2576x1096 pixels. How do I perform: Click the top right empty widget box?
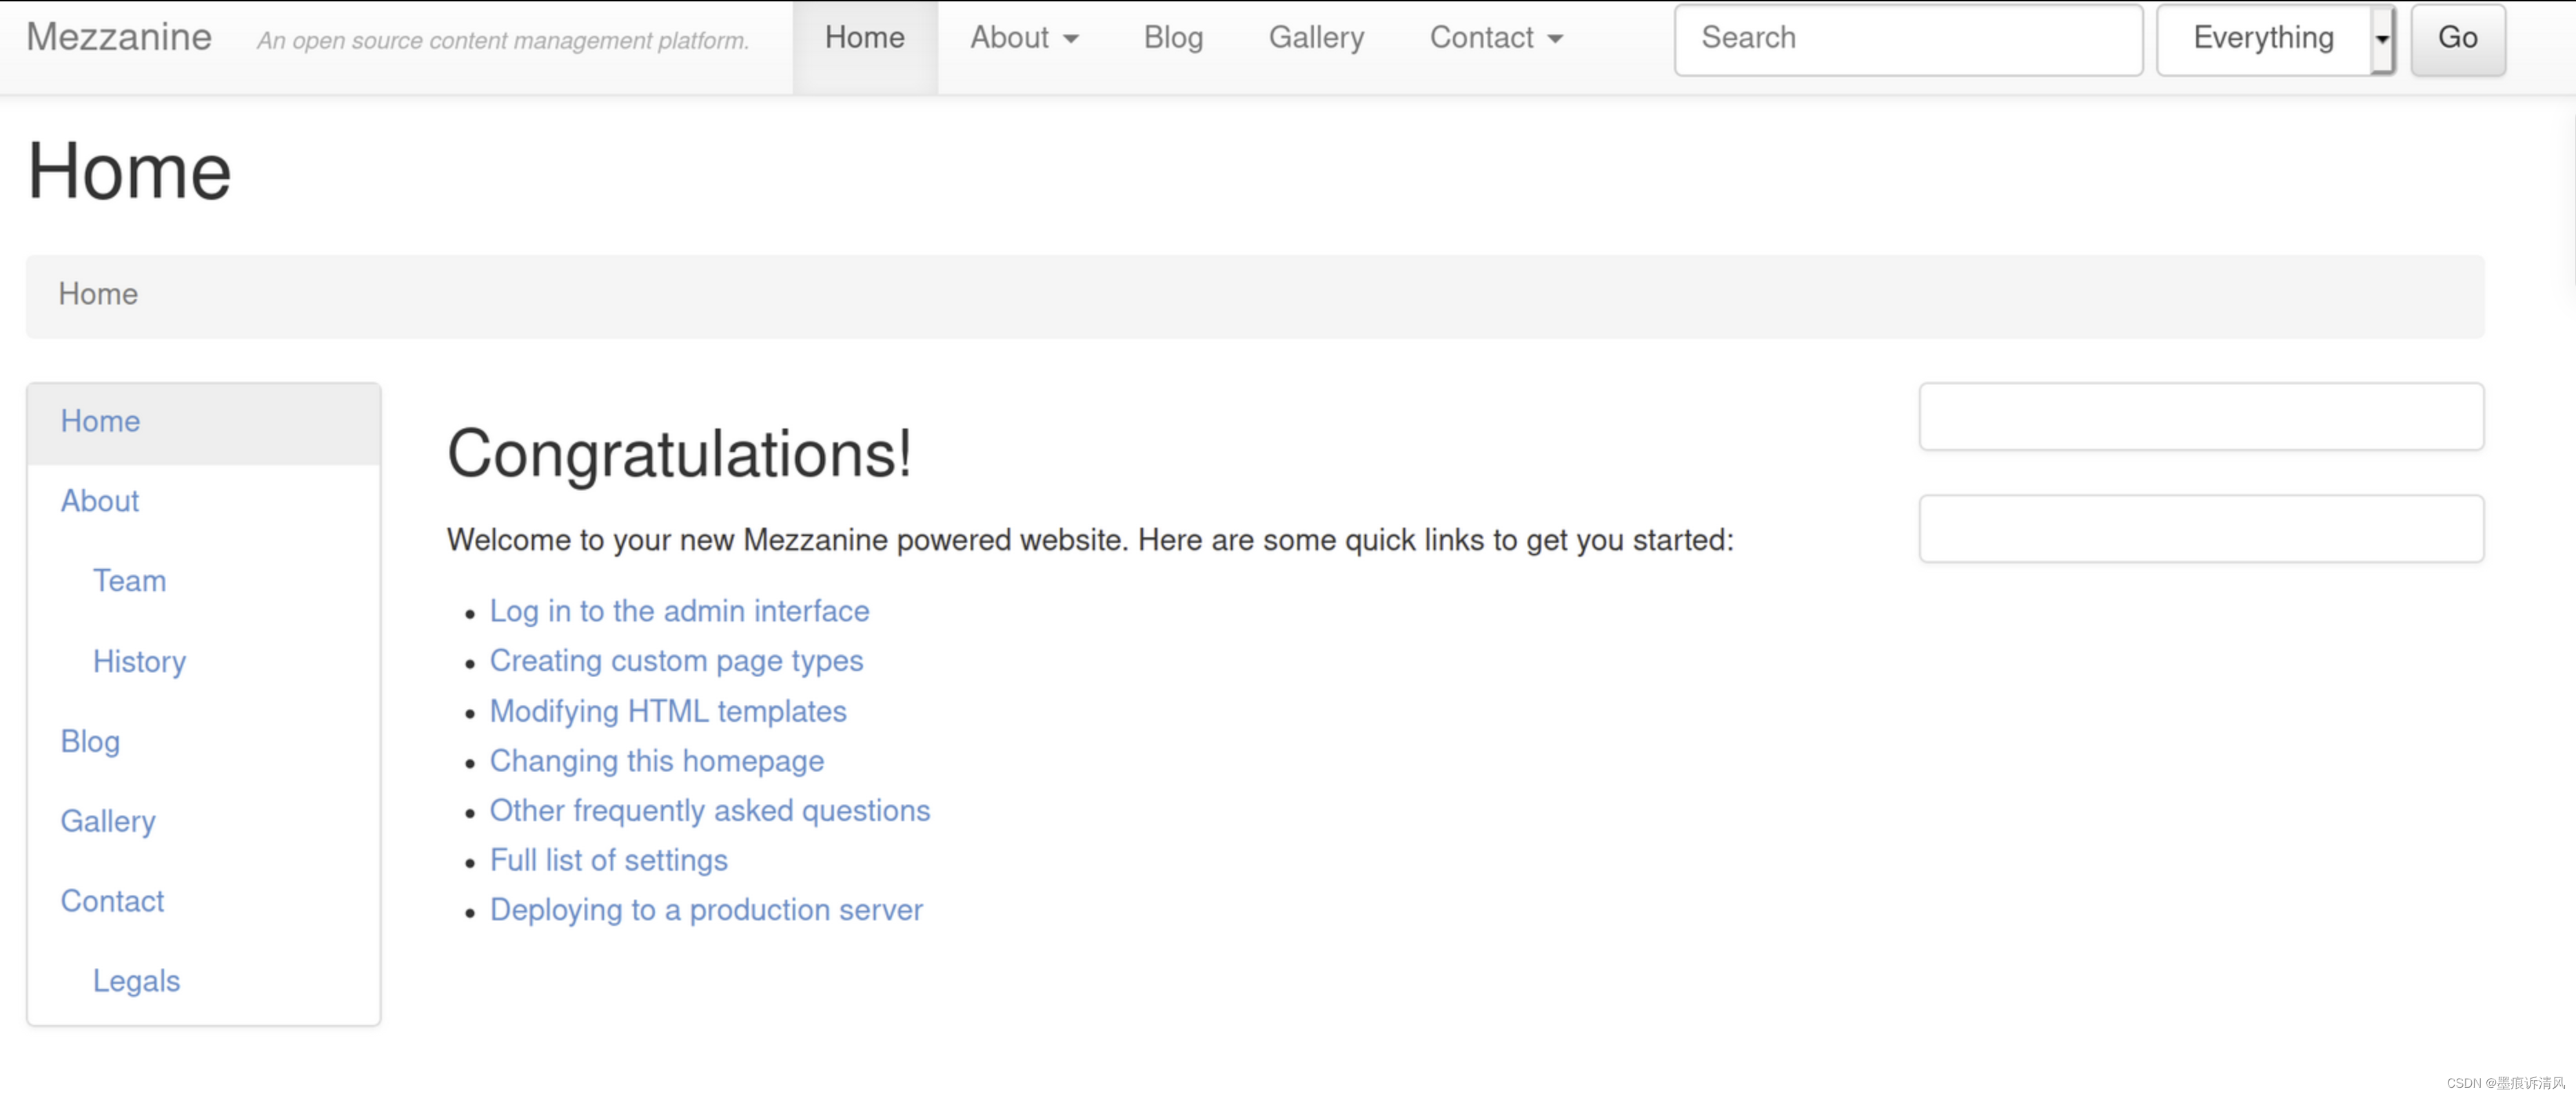[2202, 415]
